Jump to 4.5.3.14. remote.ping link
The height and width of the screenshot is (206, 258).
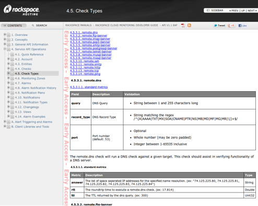coord(85,74)
